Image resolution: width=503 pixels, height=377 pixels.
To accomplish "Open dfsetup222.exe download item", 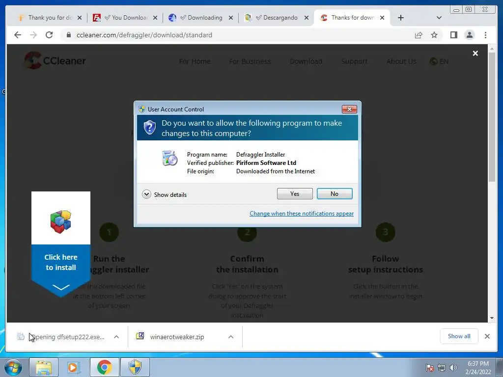I will [x=62, y=337].
